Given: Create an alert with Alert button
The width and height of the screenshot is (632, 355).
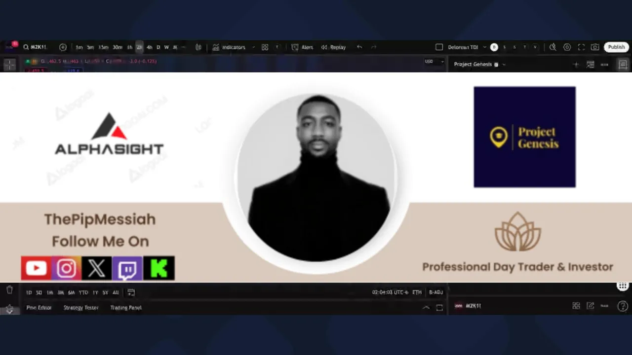Looking at the screenshot, I should 302,47.
